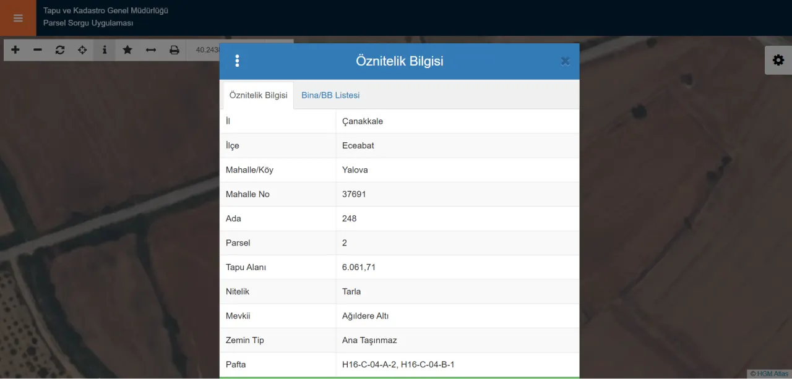Click the Mahalle No value 37691
This screenshot has width=792, height=379.
pos(354,194)
